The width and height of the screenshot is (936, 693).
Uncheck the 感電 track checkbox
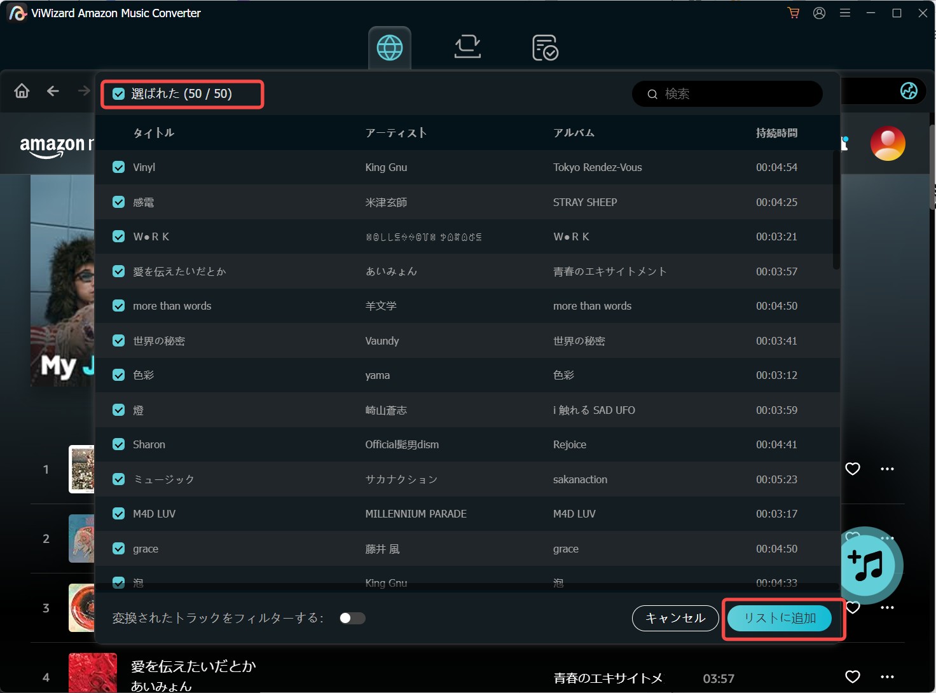tap(118, 202)
